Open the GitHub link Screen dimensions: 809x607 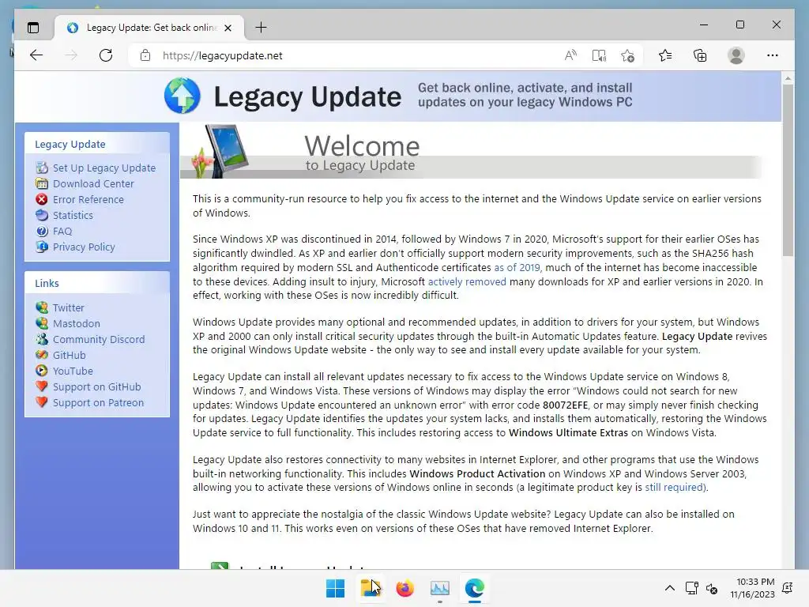[x=70, y=355]
